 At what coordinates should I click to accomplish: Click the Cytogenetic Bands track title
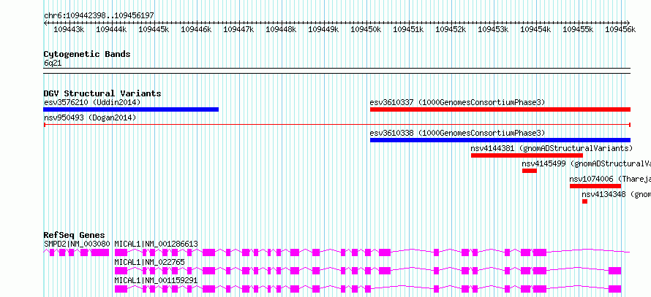(x=87, y=54)
